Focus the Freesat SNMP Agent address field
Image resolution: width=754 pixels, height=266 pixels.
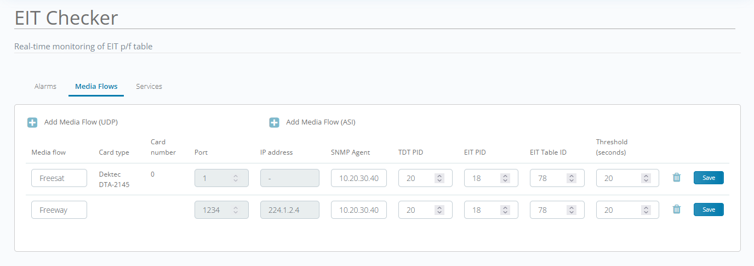[358, 178]
